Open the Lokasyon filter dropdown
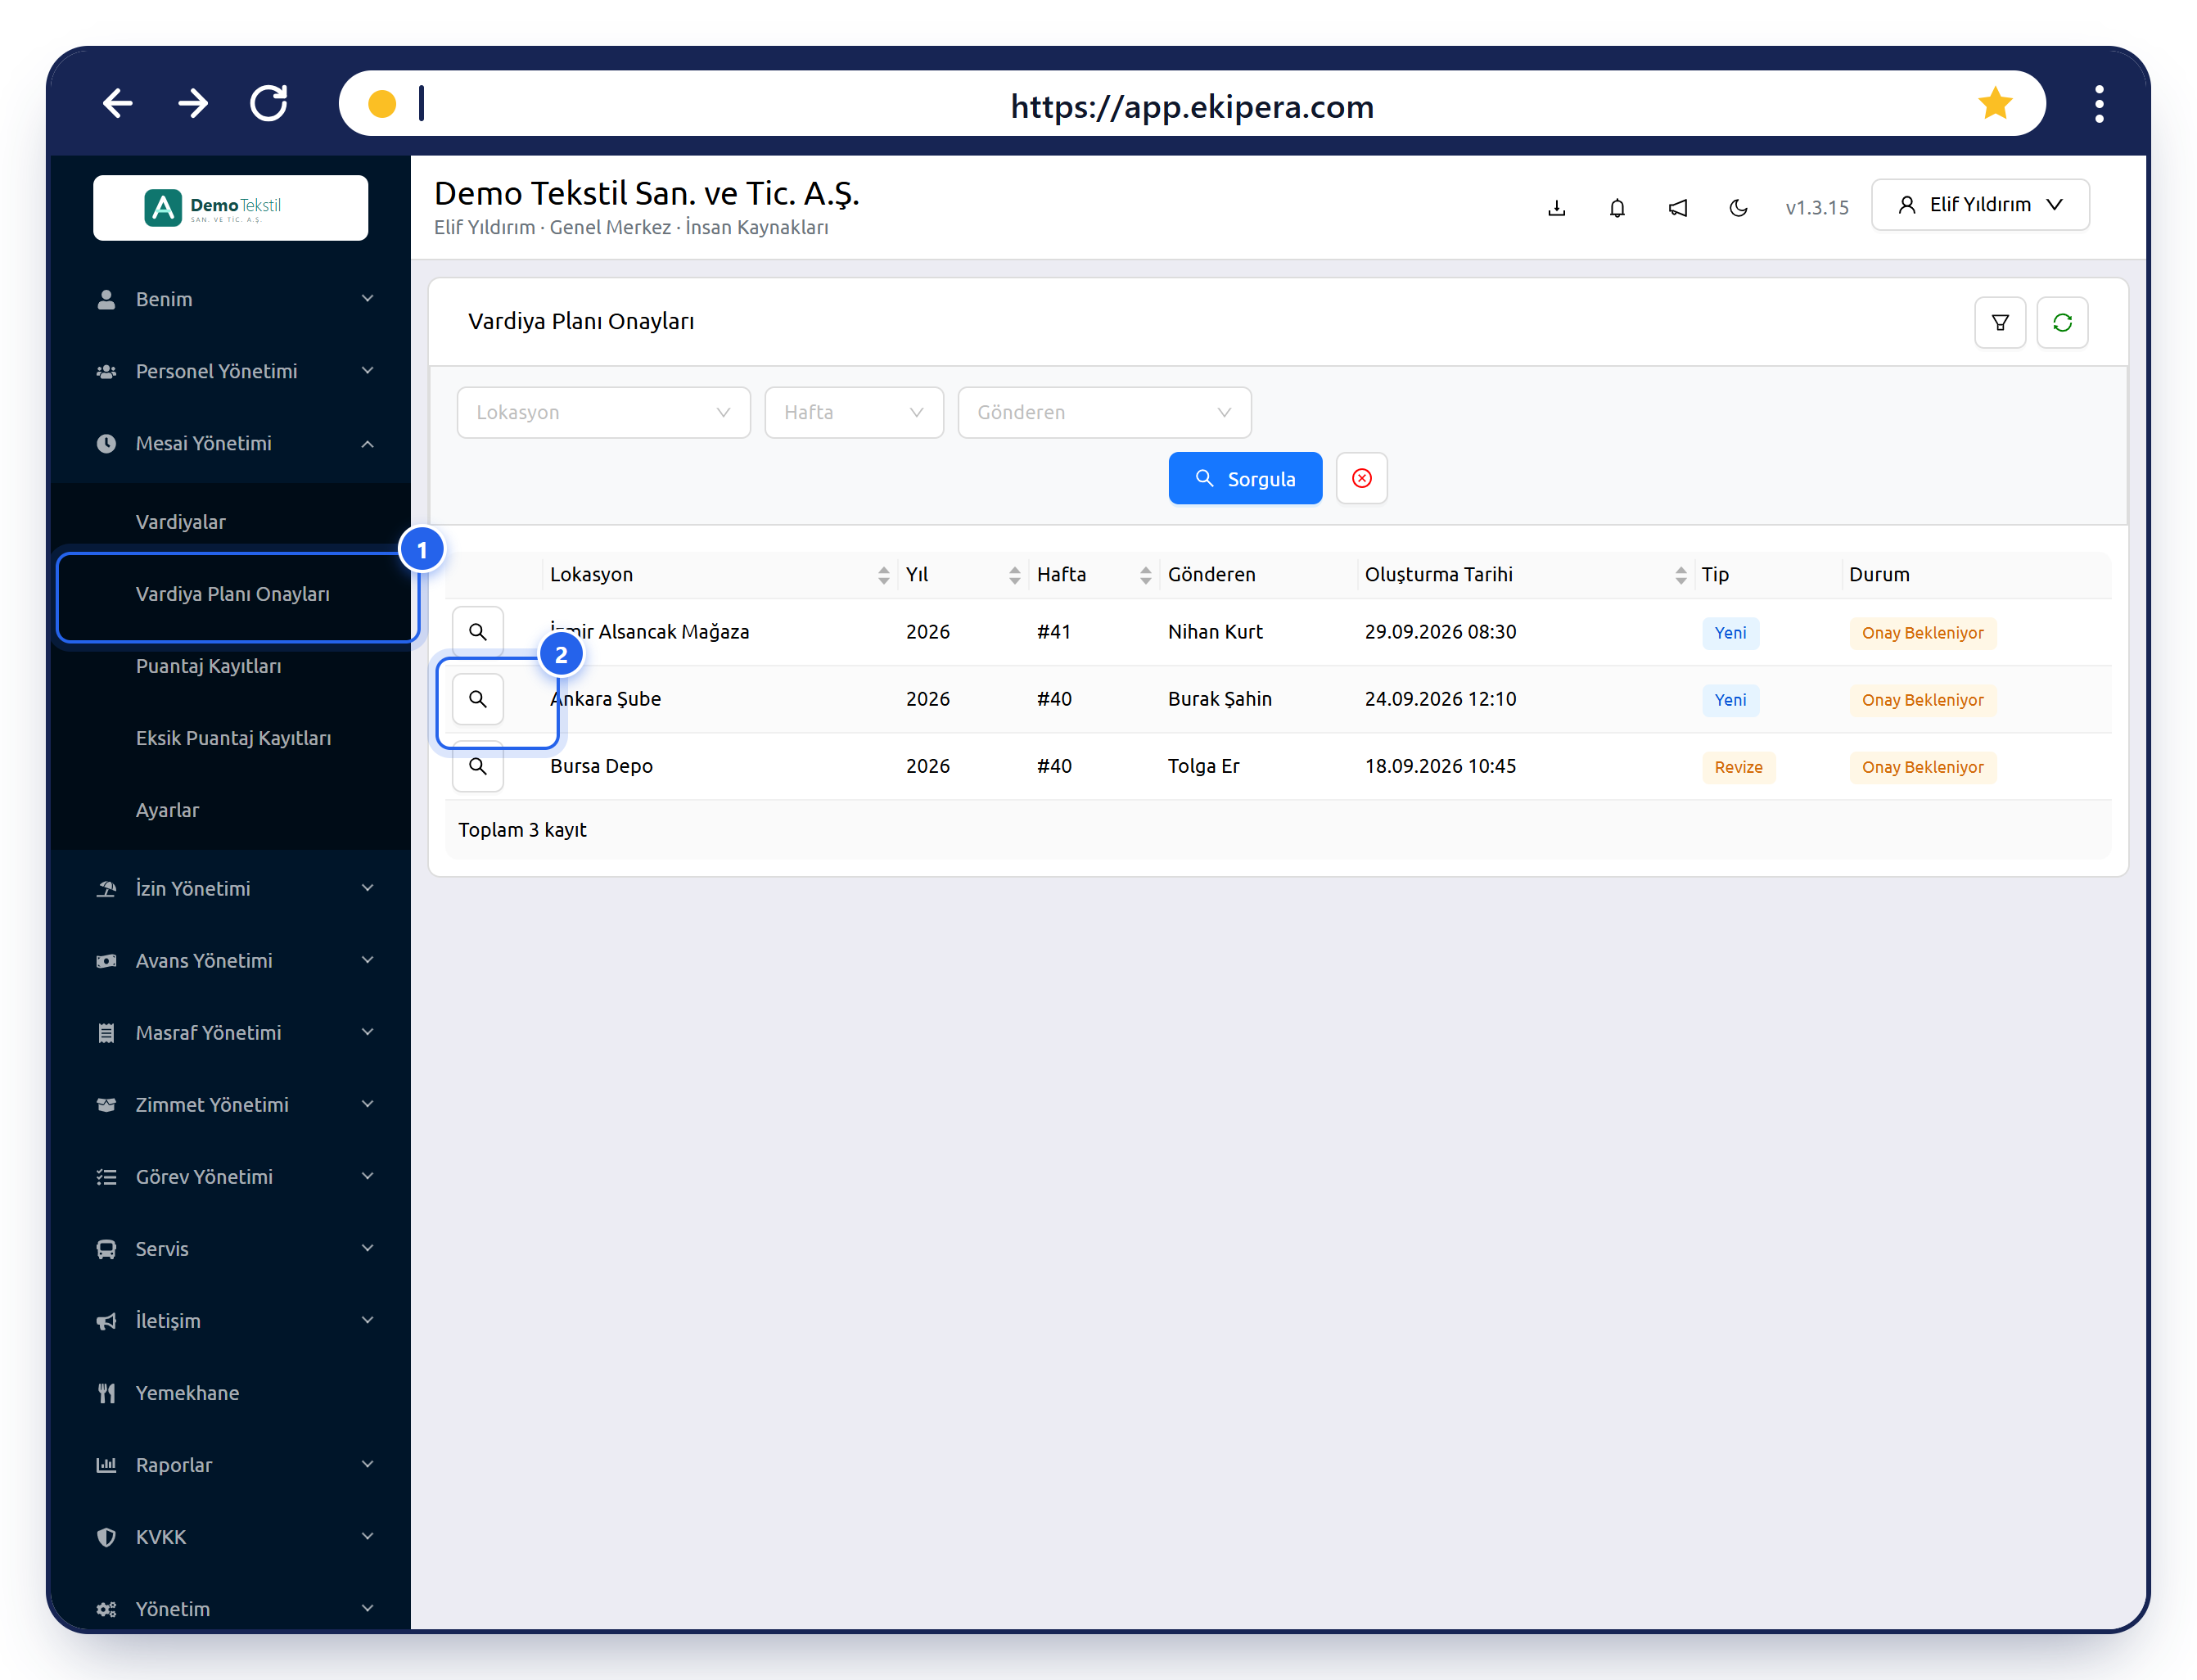This screenshot has height=1680, width=2197. point(604,412)
